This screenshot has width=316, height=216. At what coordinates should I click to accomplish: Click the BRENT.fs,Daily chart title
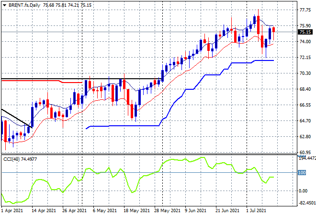pos(24,5)
